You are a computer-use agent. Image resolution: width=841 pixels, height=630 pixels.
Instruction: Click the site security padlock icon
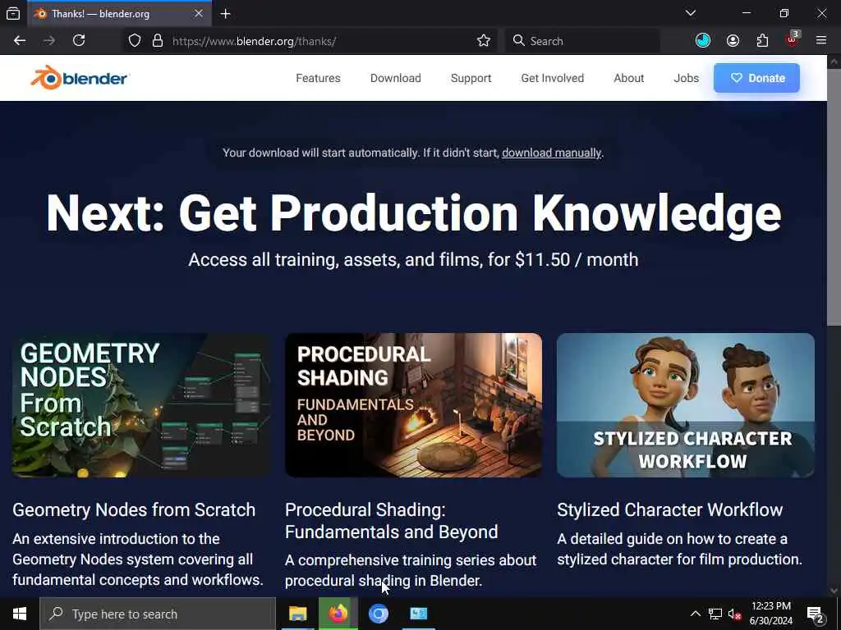point(157,41)
